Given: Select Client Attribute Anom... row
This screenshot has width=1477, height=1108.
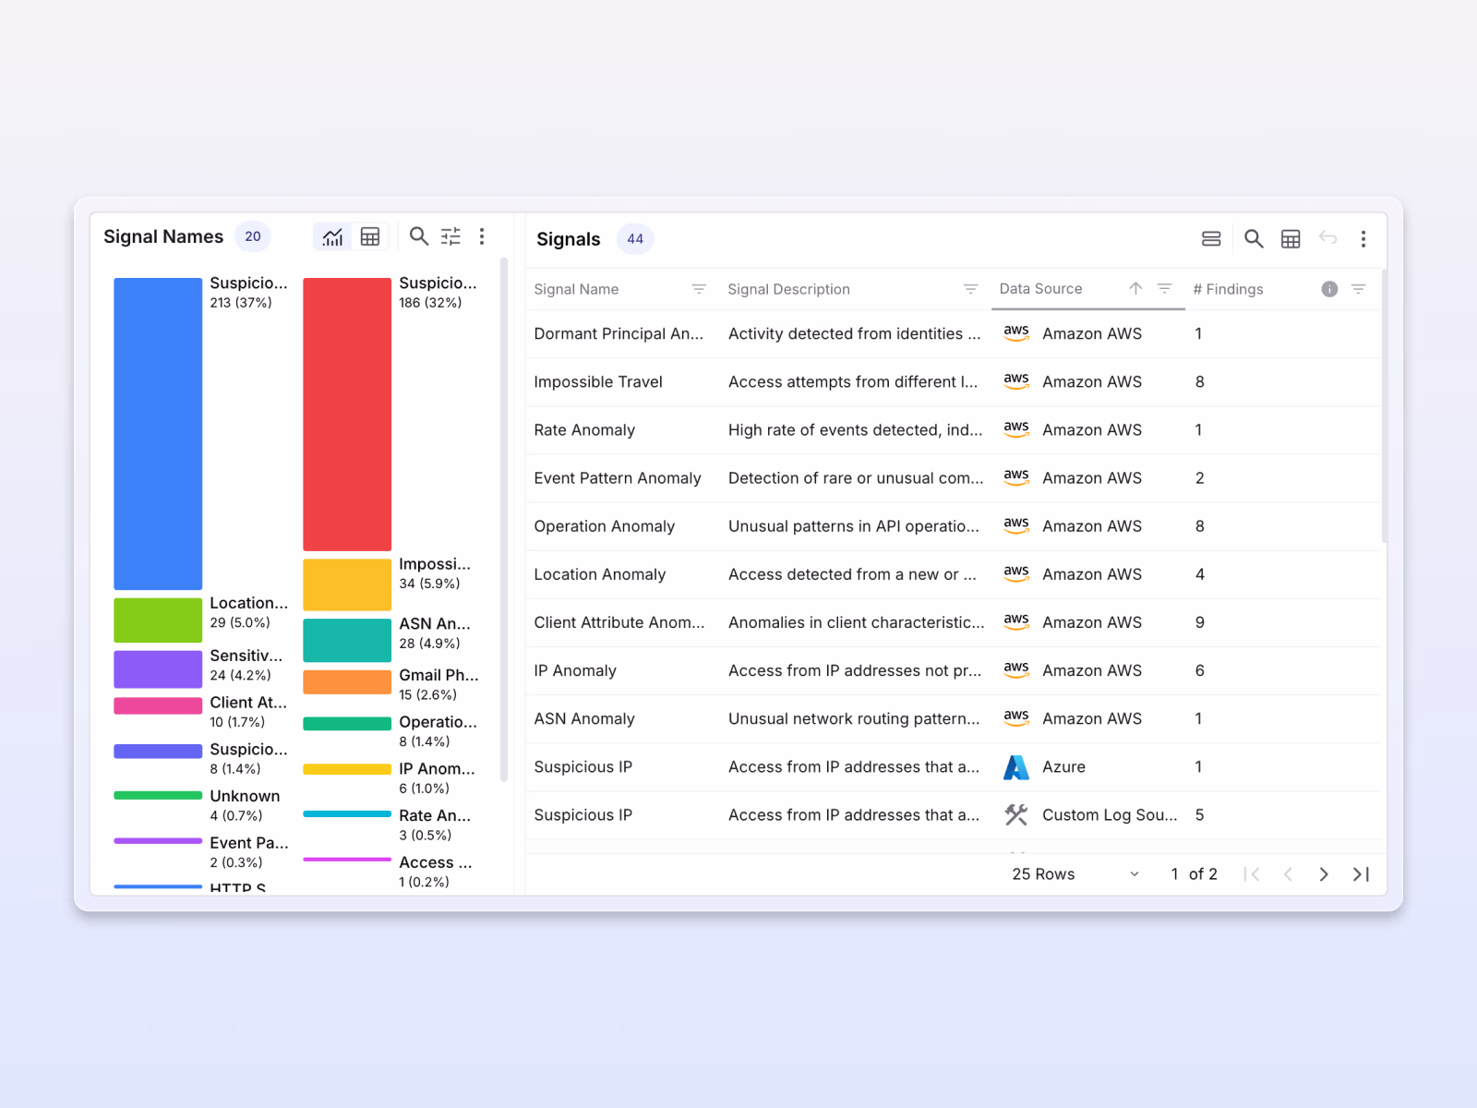Looking at the screenshot, I should click(x=954, y=622).
